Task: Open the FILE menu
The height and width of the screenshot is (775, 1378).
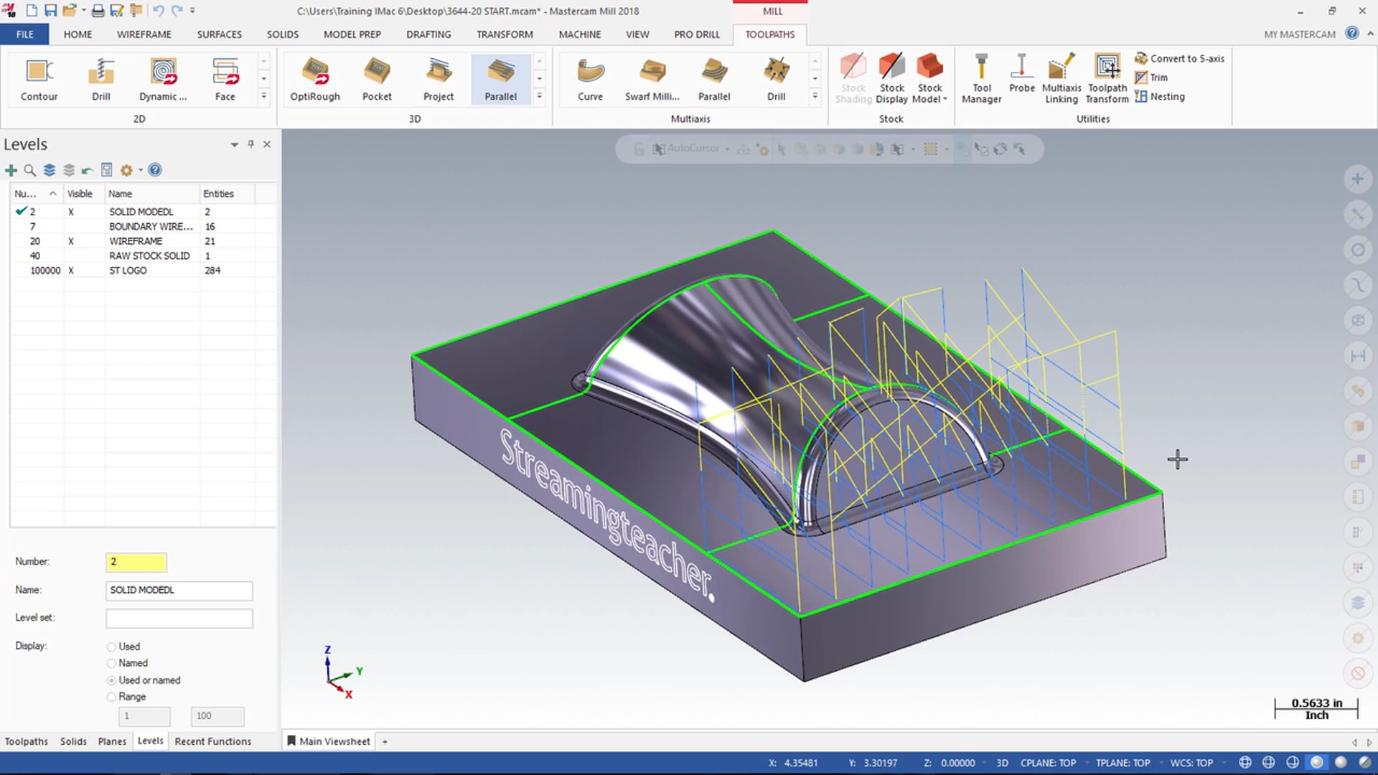Action: [25, 34]
